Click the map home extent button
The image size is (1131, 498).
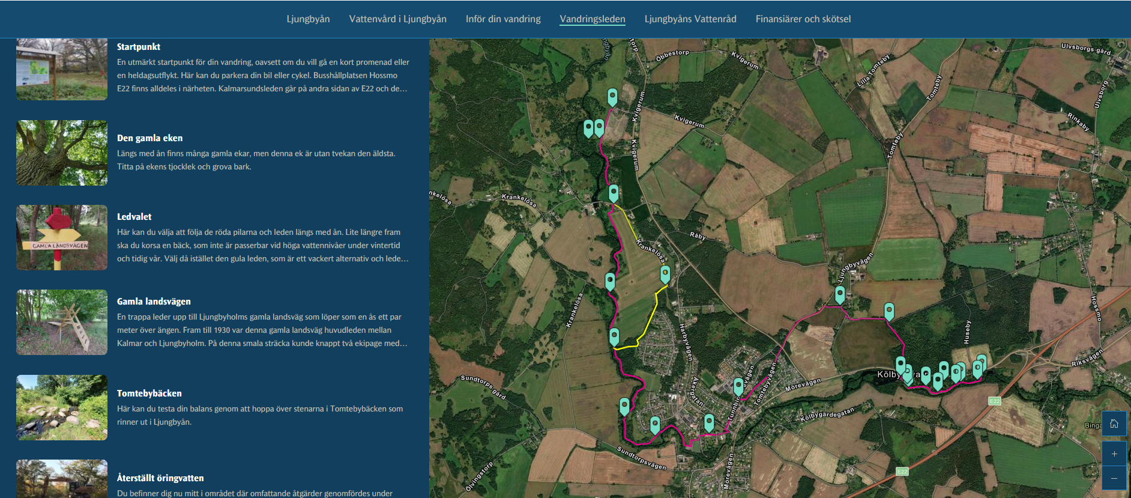[1114, 424]
